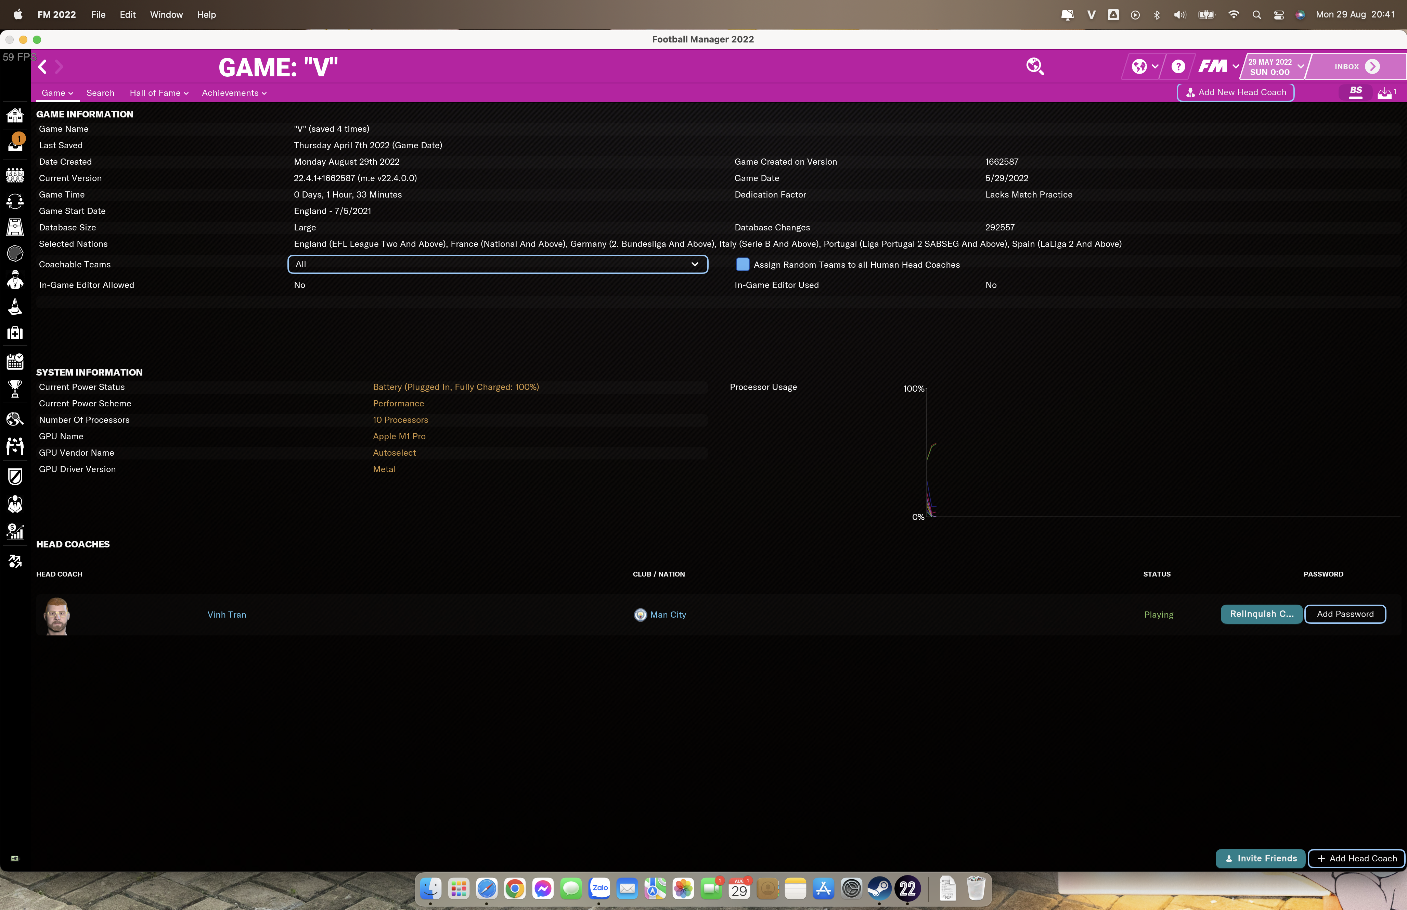Open the Help menu in the menu bar
Screen dimensions: 1407x910
click(206, 15)
